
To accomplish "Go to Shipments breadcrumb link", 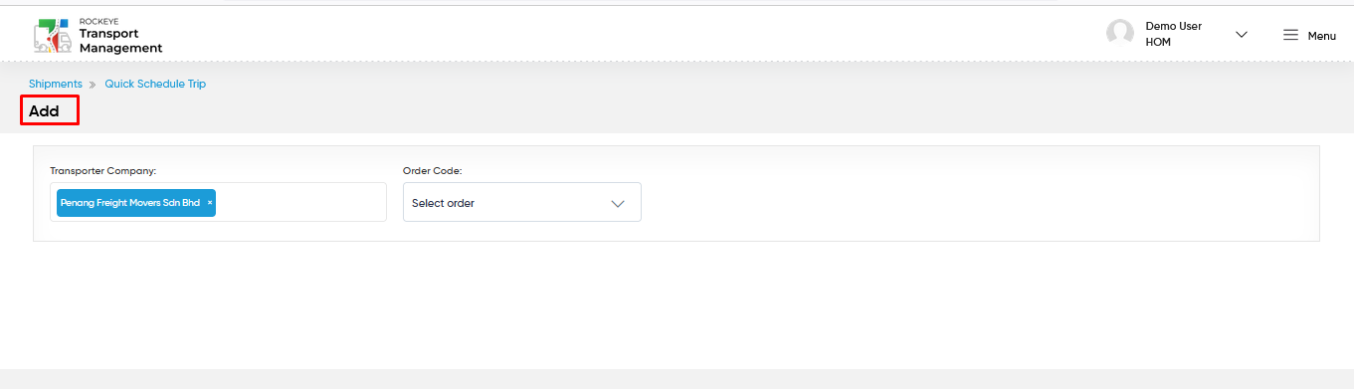I will (x=56, y=84).
